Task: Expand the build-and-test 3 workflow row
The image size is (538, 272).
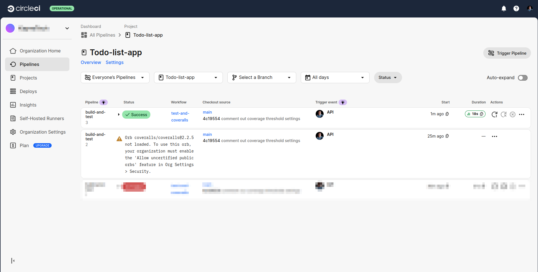Action: [x=119, y=114]
